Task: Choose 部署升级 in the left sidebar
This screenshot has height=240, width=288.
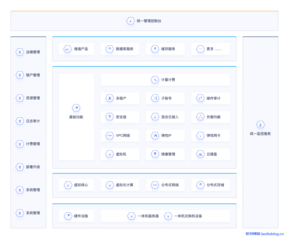Action: (28, 167)
